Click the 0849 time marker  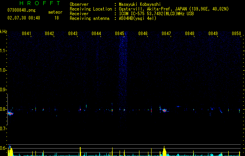point(213,34)
